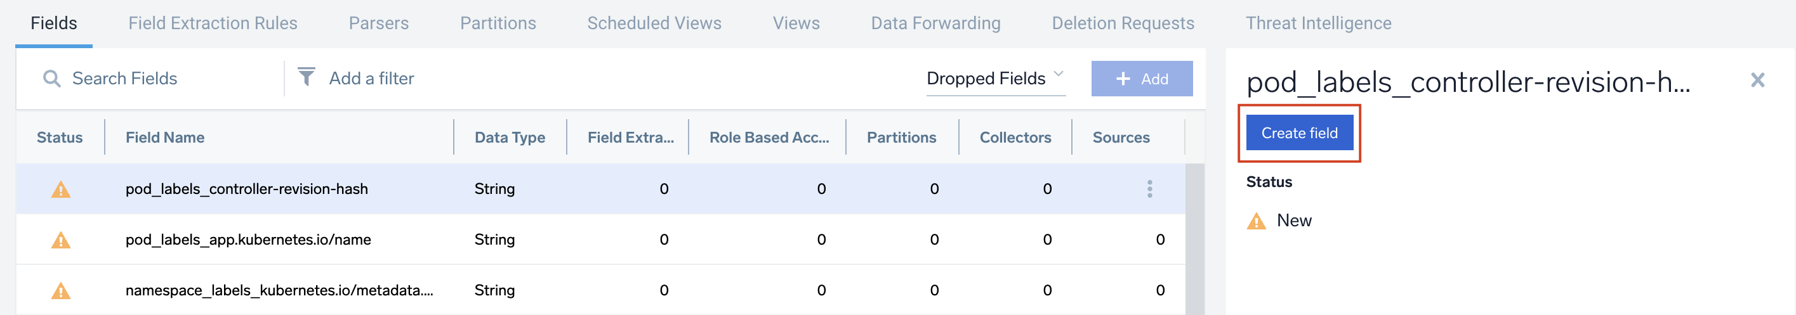Select the pod_labels_app.kubernetes.io/name row

(x=248, y=240)
